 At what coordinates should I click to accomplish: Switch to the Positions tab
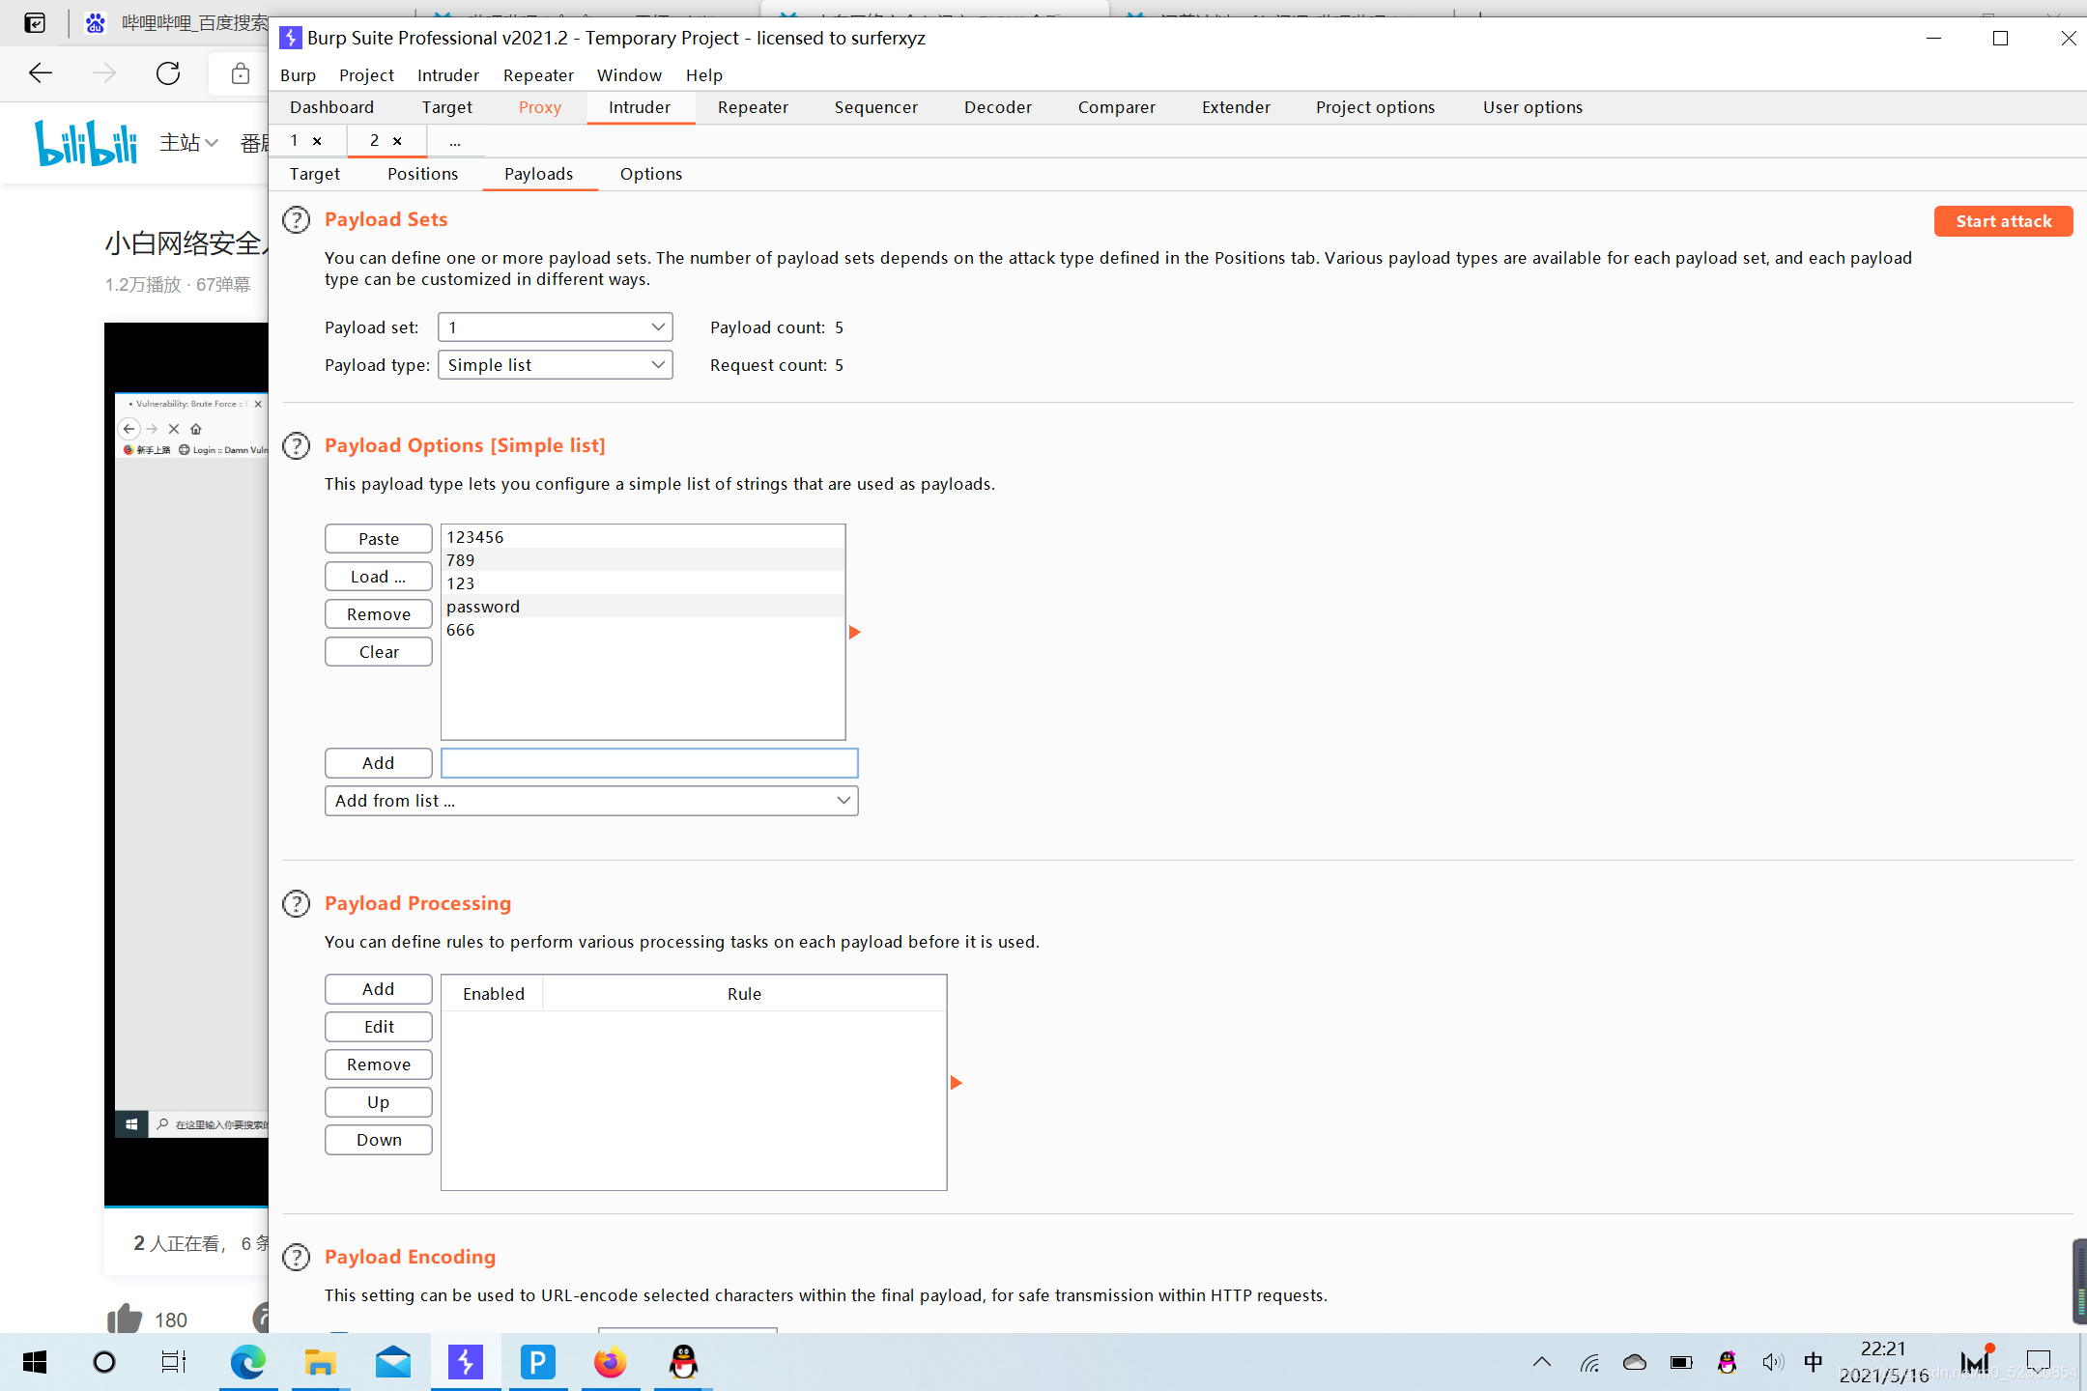coord(422,174)
